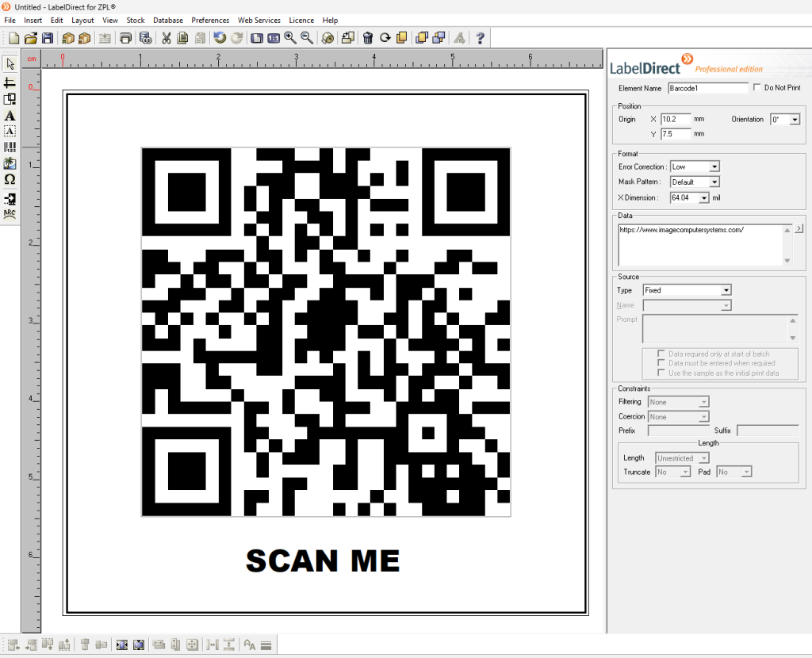Click the Element Name input field
The image size is (812, 658).
(x=708, y=88)
